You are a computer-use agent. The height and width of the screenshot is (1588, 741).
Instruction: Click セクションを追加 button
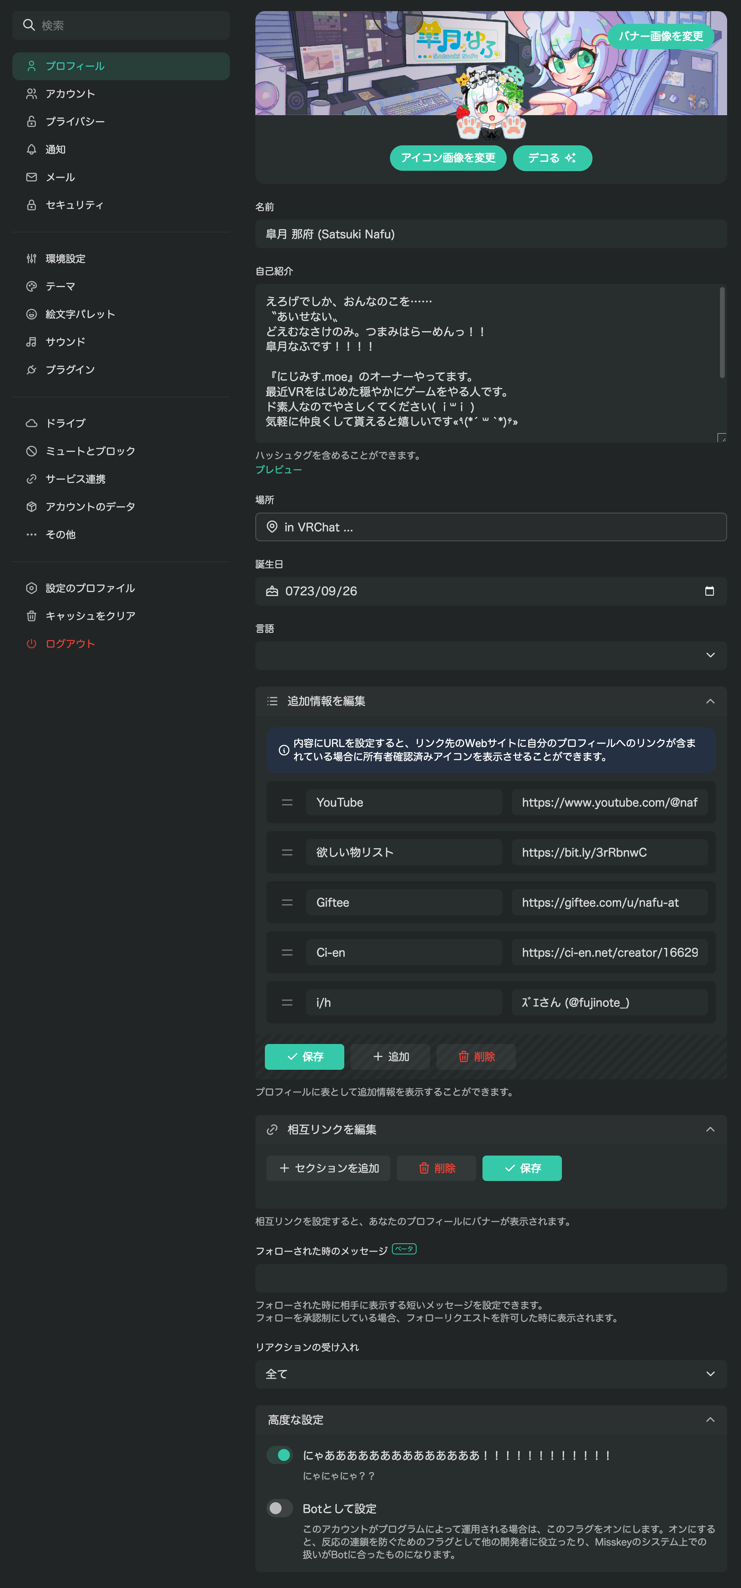[328, 1167]
